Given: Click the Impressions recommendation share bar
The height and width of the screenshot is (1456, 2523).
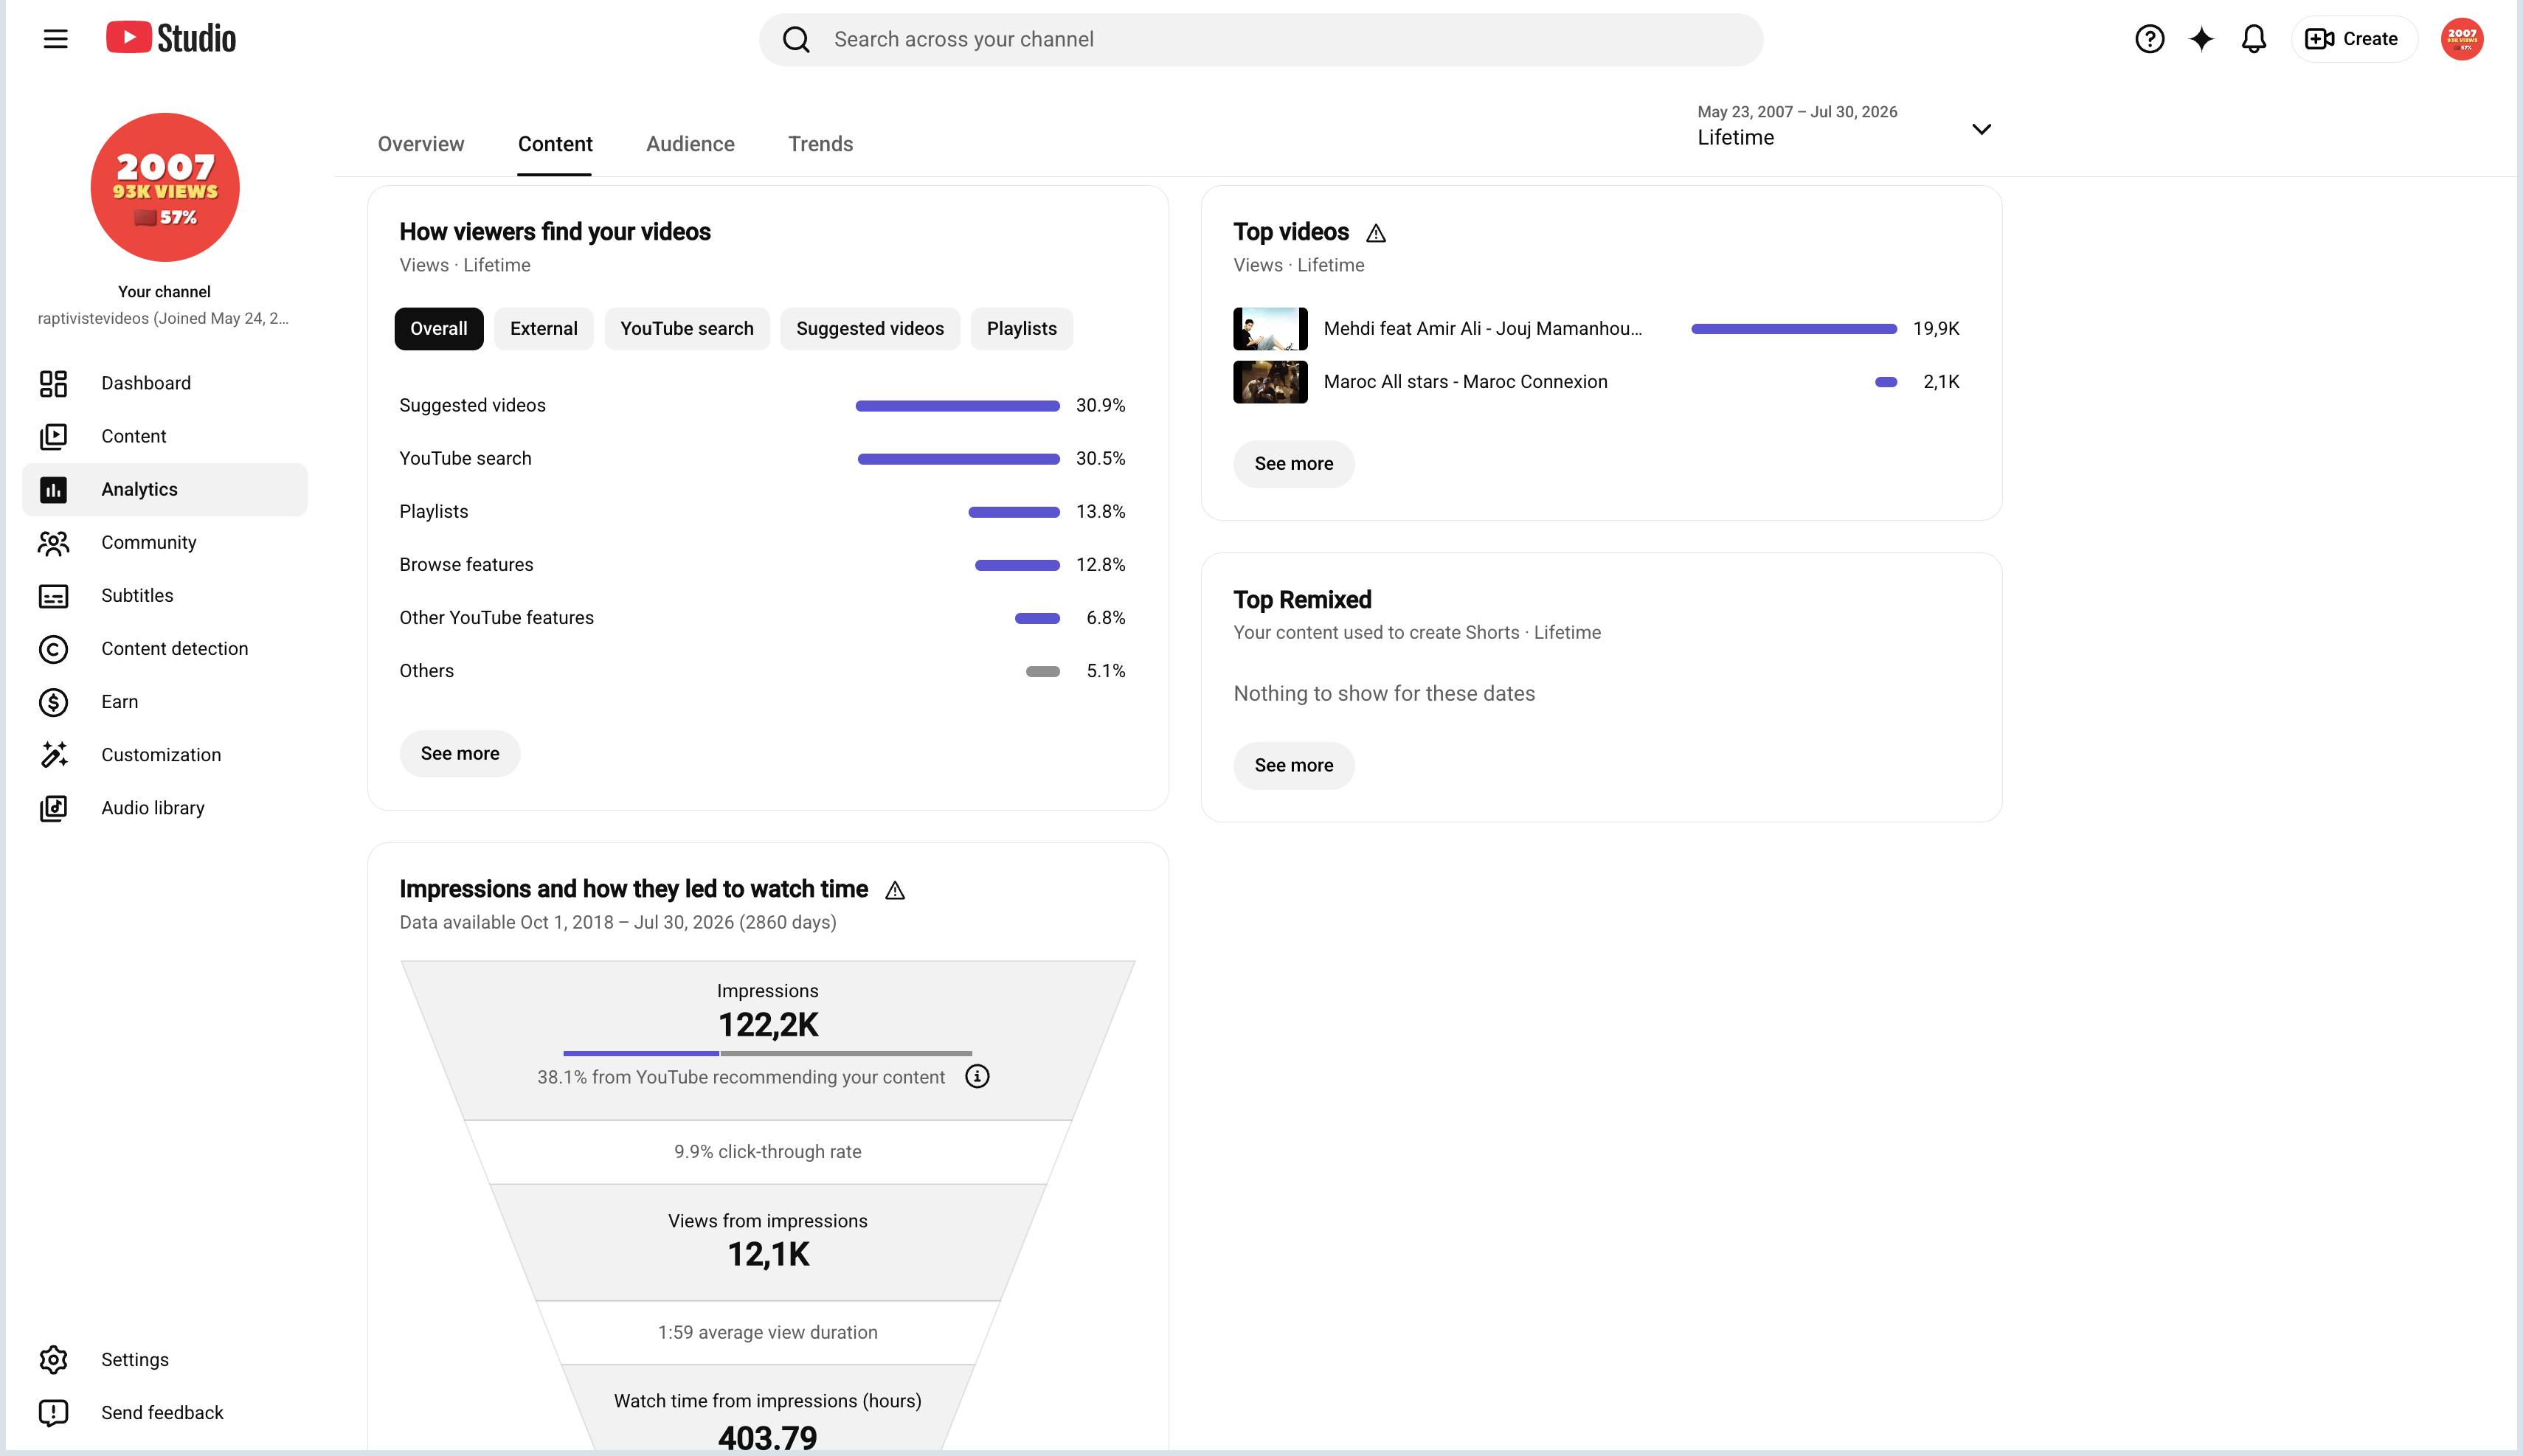Looking at the screenshot, I should [x=767, y=1053].
